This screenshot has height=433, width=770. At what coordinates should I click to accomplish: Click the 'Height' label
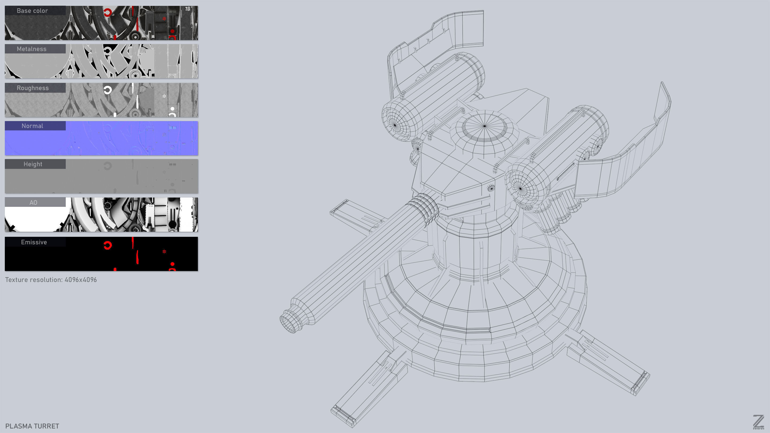[x=33, y=164]
